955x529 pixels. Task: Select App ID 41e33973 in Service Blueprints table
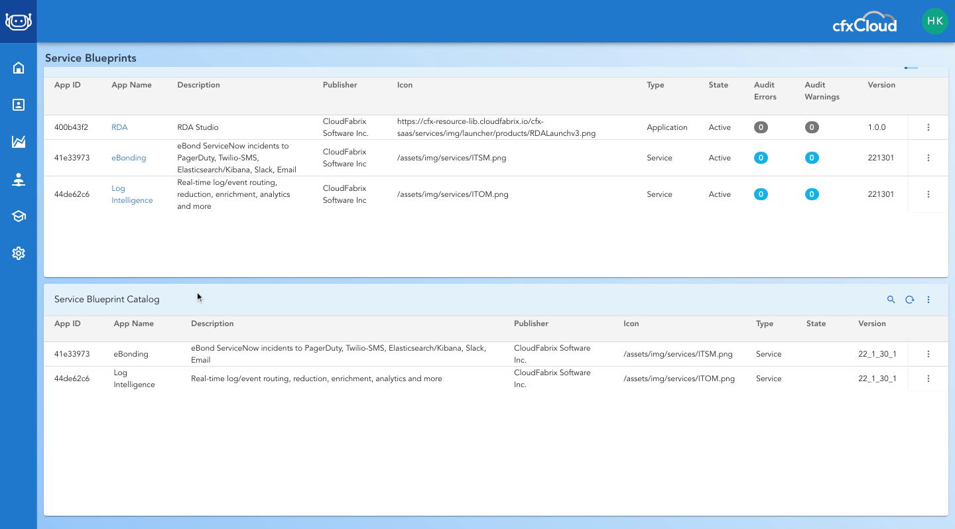click(72, 158)
